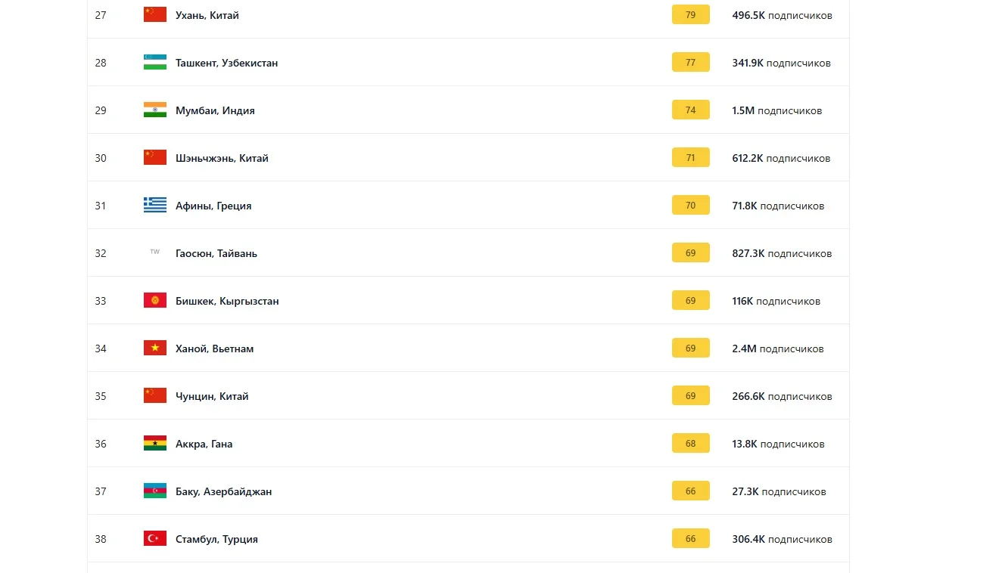Screen dimensions: 1002x573
Task: Click the Greece flag icon
Action: tap(155, 206)
